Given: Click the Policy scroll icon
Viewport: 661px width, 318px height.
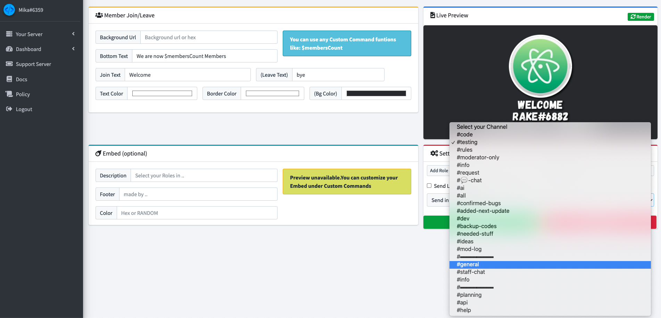Looking at the screenshot, I should click(9, 94).
